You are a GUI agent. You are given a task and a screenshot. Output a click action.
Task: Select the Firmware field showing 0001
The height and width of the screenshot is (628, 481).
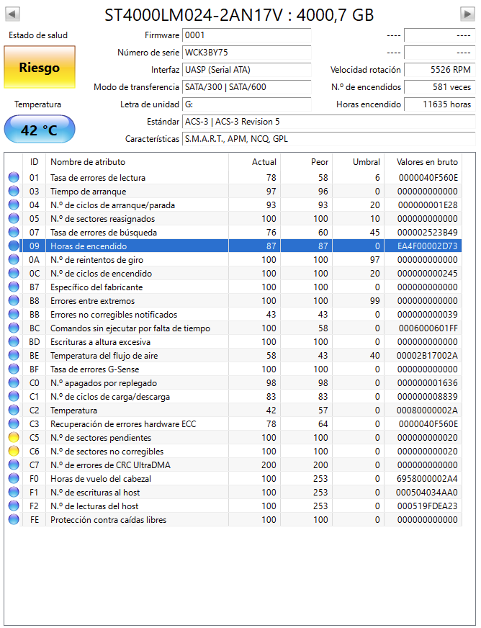point(247,35)
